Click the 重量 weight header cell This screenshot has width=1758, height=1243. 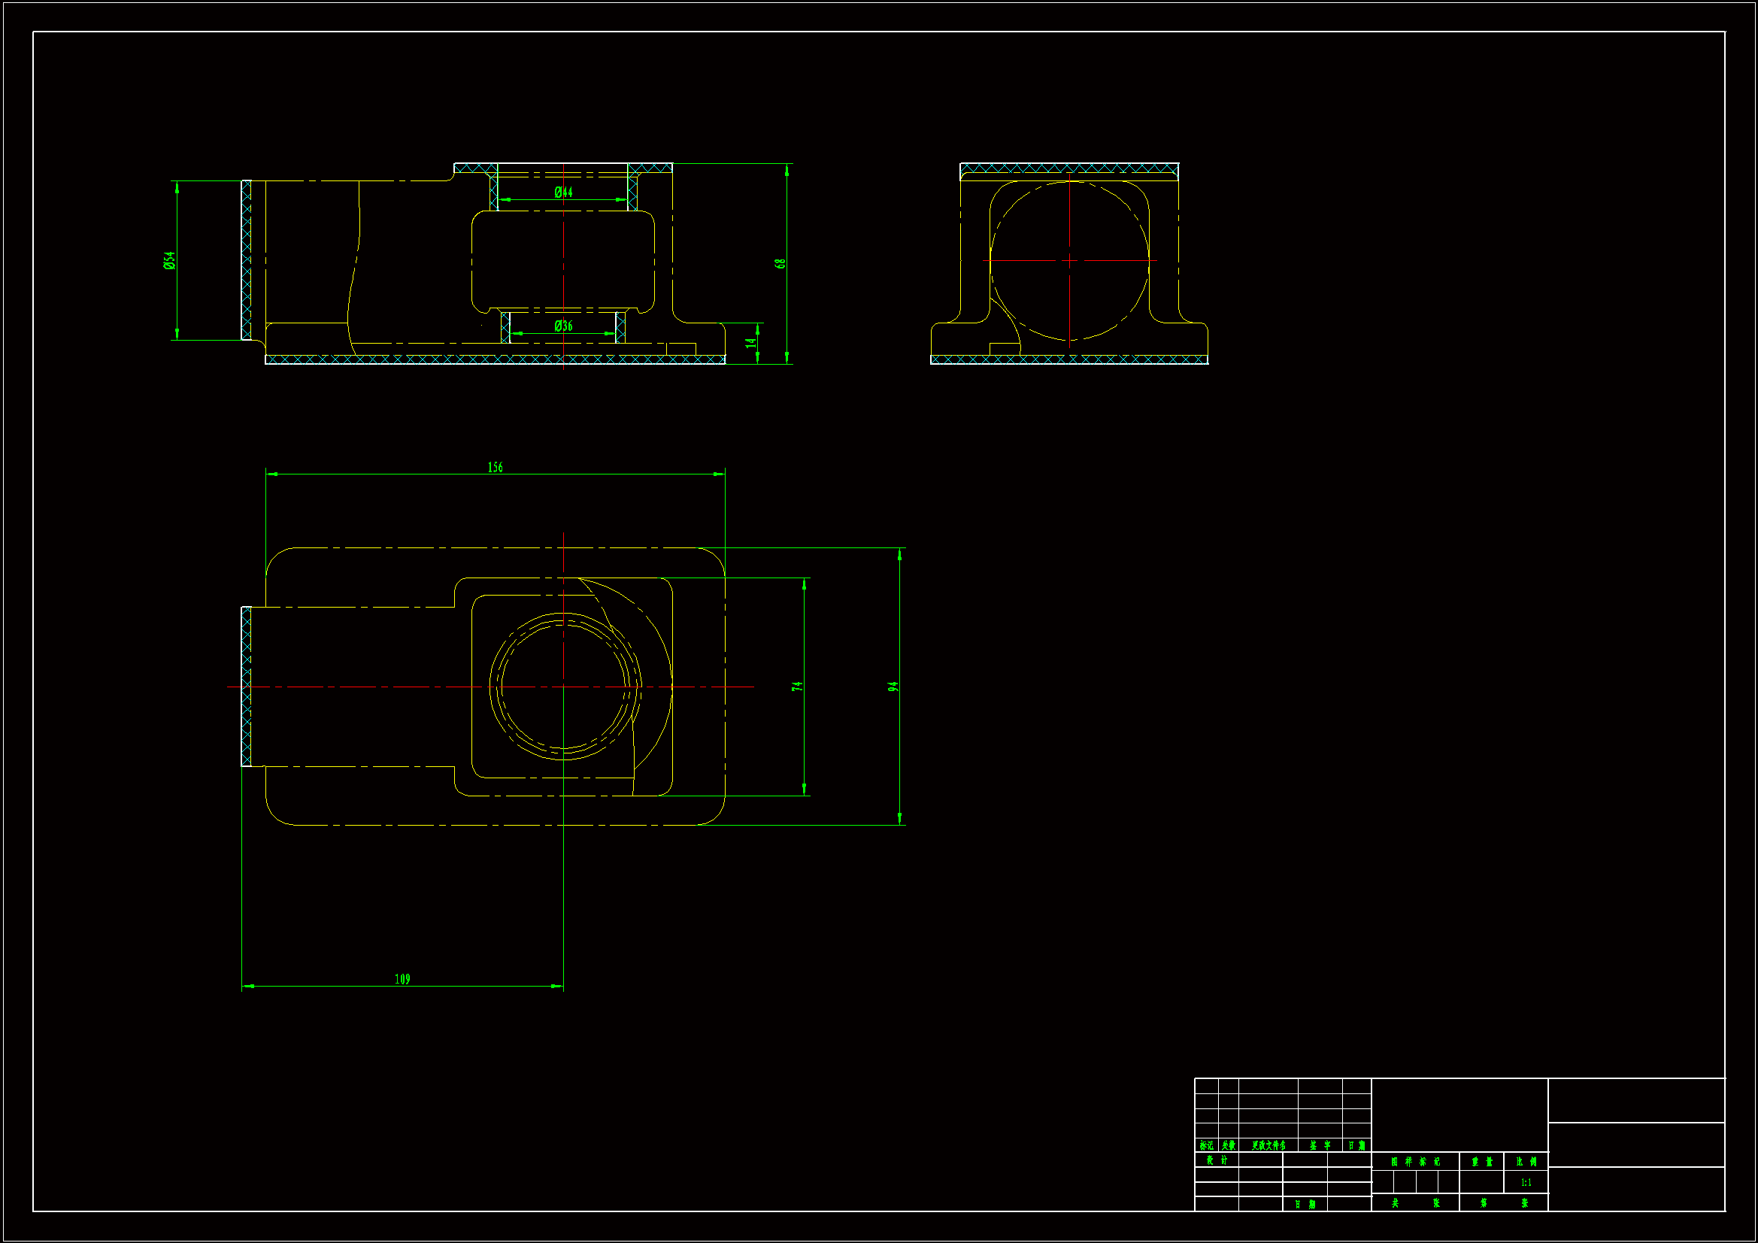pyautogui.click(x=1481, y=1162)
